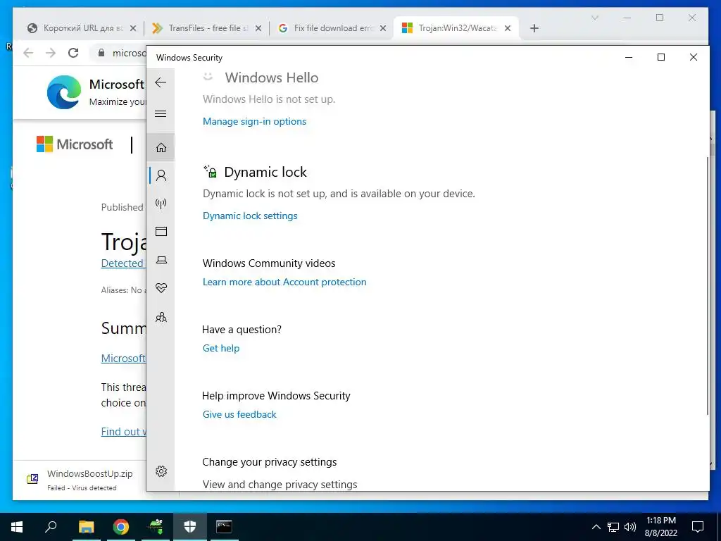Click Windows Community videos text
The height and width of the screenshot is (541, 721).
pos(269,263)
